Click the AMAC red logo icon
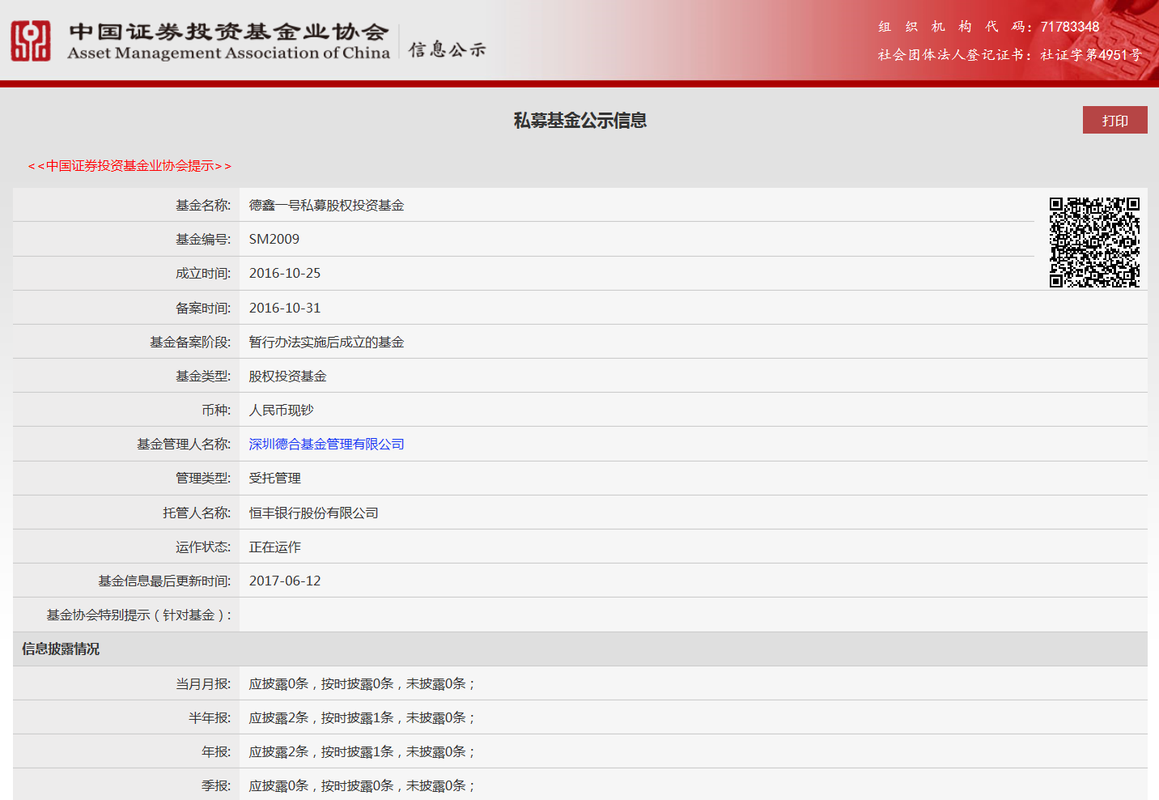The height and width of the screenshot is (800, 1159). pyautogui.click(x=31, y=40)
